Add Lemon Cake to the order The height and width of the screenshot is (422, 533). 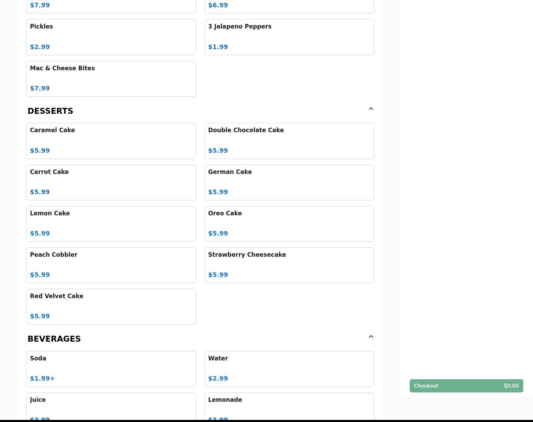(x=111, y=224)
